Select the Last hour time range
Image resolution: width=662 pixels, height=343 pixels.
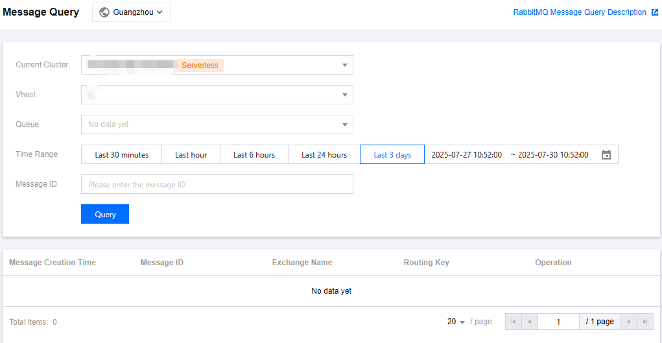191,155
